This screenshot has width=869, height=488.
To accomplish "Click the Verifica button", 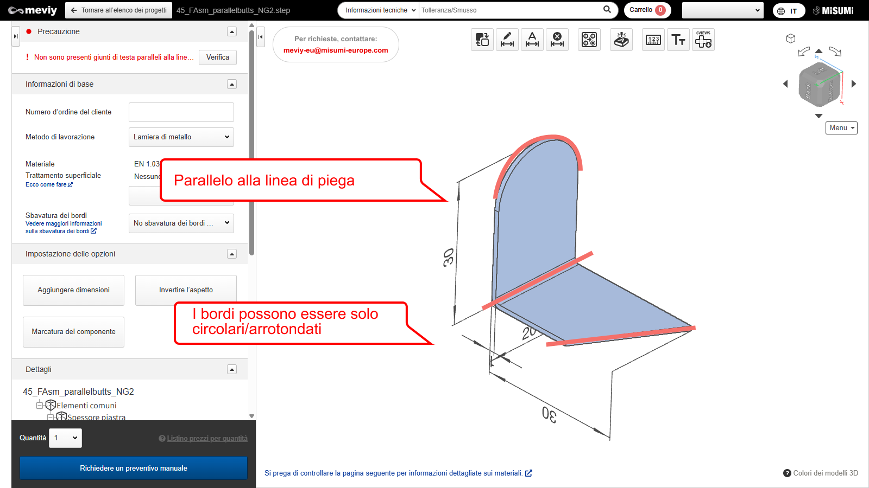I will (x=217, y=57).
